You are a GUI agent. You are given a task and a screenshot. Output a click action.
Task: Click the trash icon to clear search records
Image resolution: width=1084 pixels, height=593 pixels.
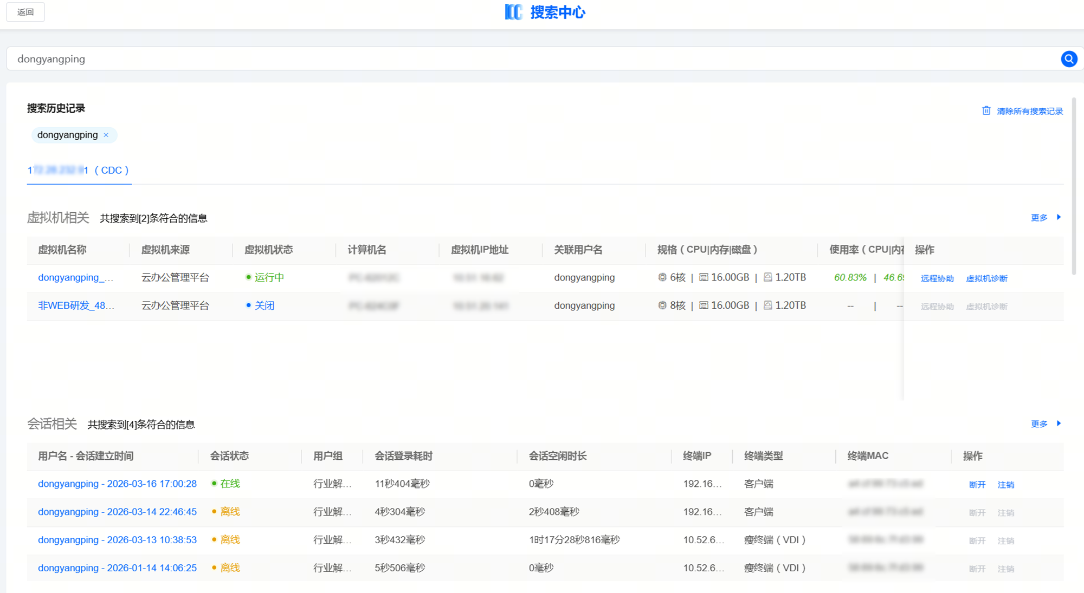point(986,110)
